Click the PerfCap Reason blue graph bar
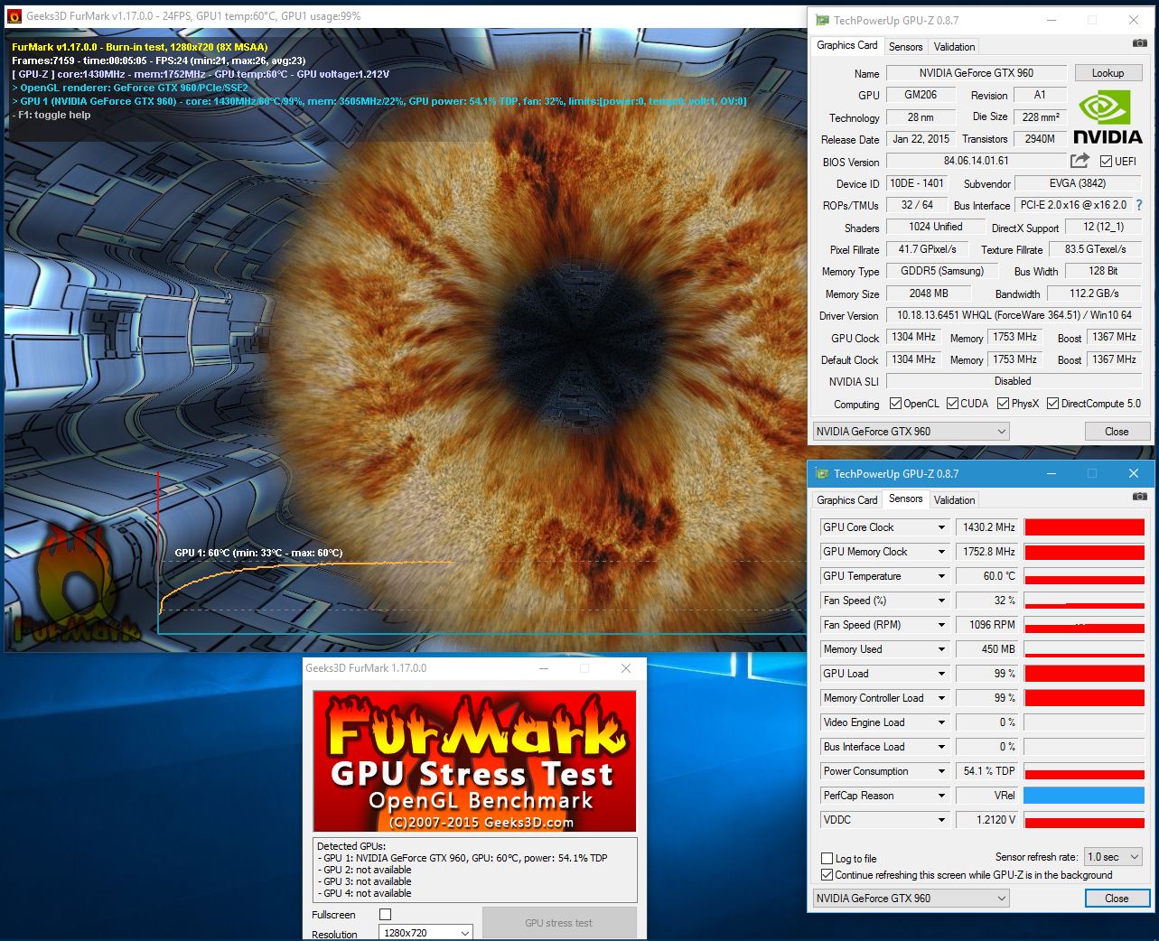 click(x=1085, y=796)
